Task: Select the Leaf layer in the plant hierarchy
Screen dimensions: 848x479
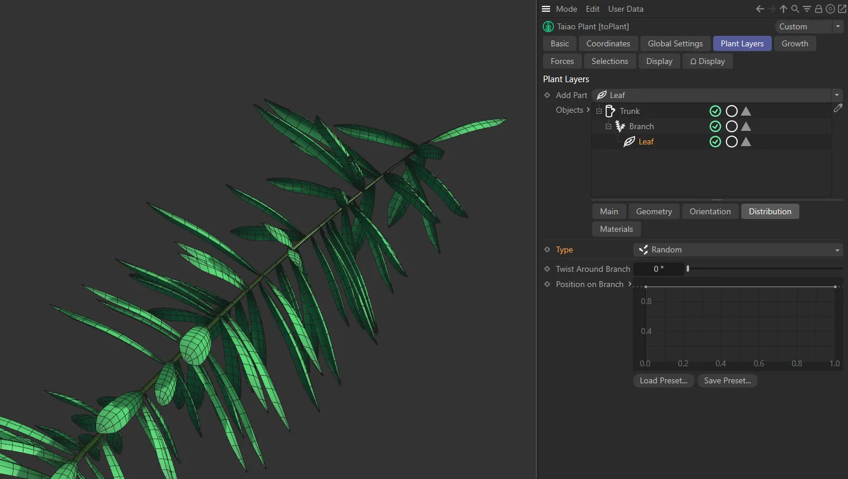Action: click(646, 141)
